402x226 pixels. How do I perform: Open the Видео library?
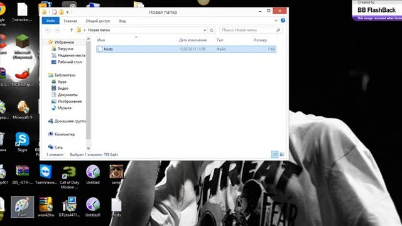click(63, 88)
